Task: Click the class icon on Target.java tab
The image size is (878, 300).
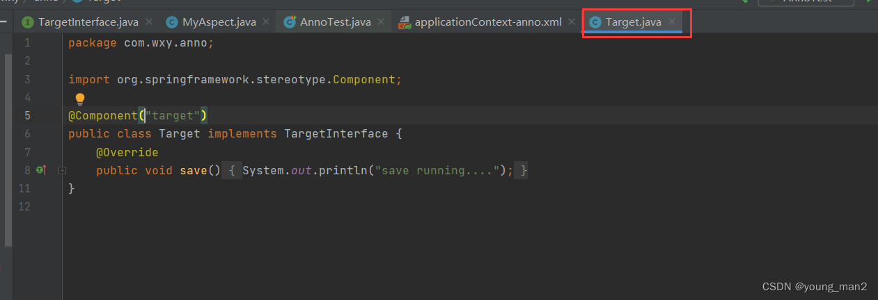Action: 595,22
